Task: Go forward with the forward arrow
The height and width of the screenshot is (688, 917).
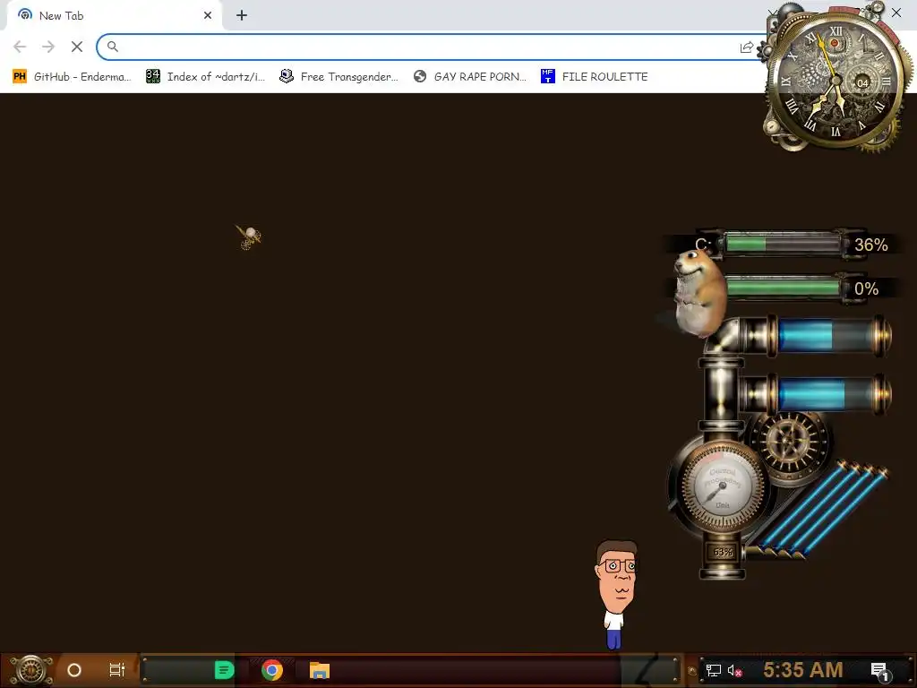Action: [x=48, y=47]
